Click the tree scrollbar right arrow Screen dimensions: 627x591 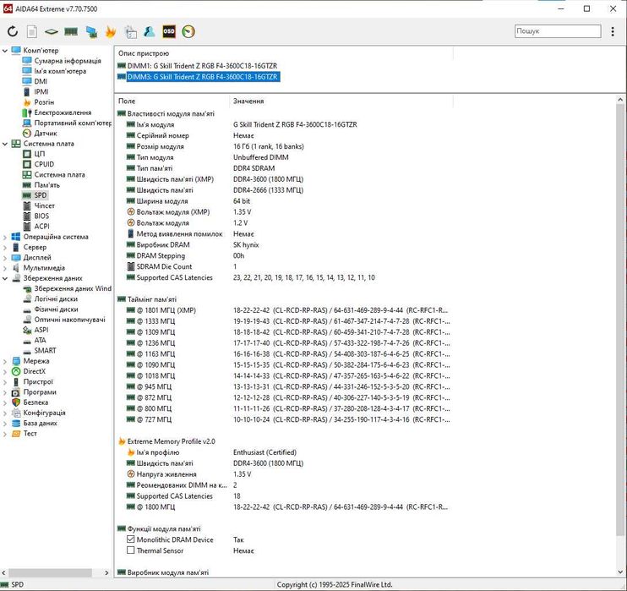106,572
